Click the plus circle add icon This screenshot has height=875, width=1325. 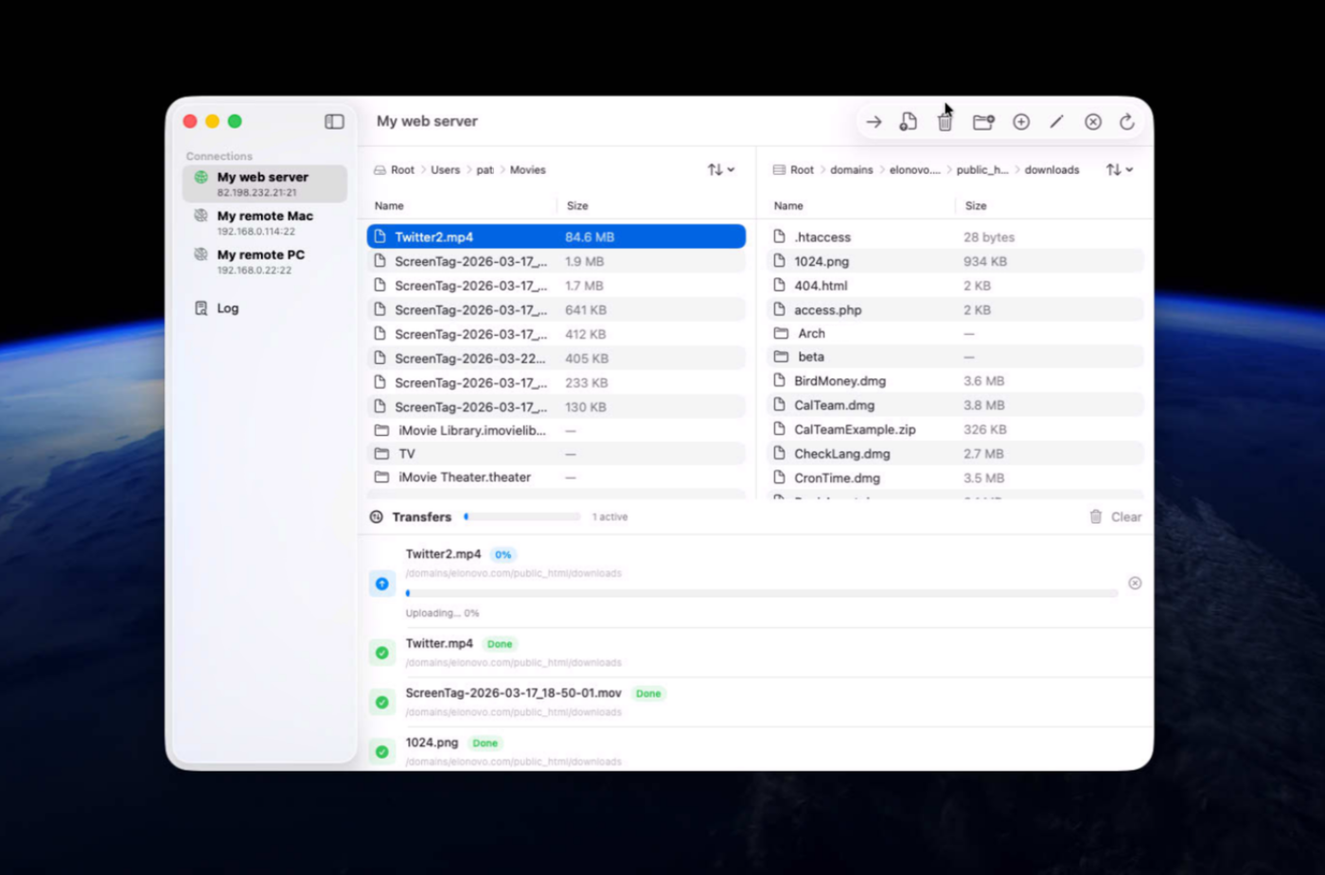1021,122
